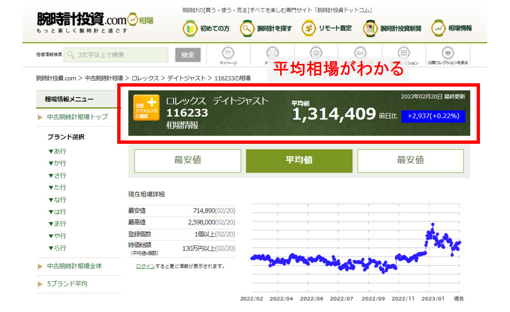Screen dimensions: 510x312
Task: Click the 2022/07 label on chart axis
Action: pyautogui.click(x=342, y=299)
